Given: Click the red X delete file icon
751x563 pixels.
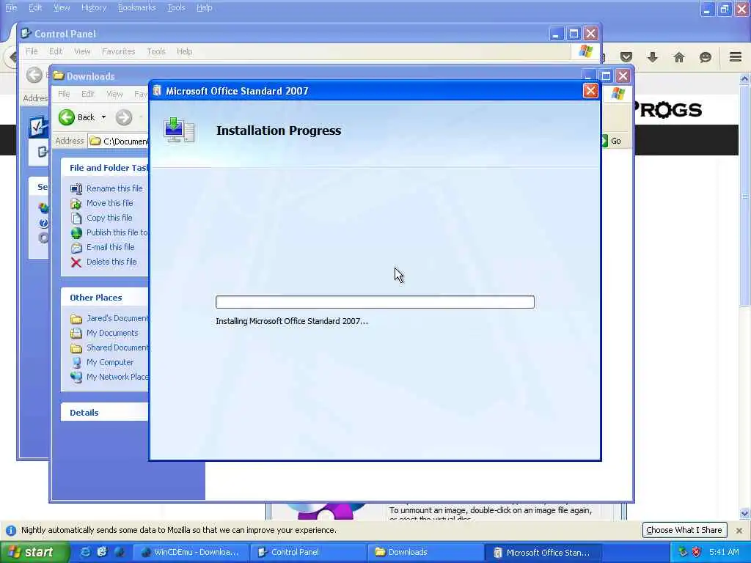Looking at the screenshot, I should tap(76, 262).
